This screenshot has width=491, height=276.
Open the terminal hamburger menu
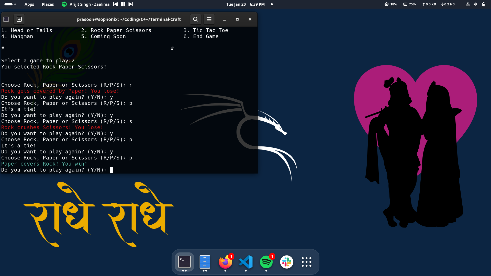(209, 19)
